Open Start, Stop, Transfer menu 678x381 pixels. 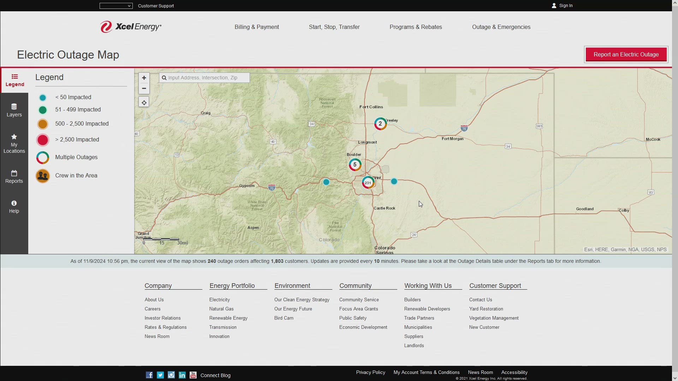334,27
